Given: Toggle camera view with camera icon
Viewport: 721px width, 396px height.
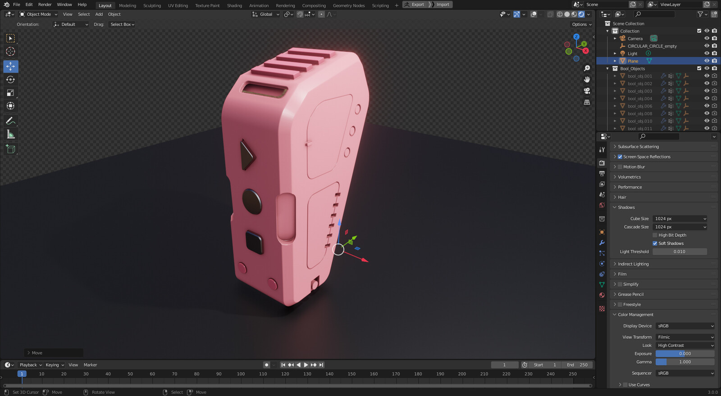Looking at the screenshot, I should pyautogui.click(x=587, y=91).
